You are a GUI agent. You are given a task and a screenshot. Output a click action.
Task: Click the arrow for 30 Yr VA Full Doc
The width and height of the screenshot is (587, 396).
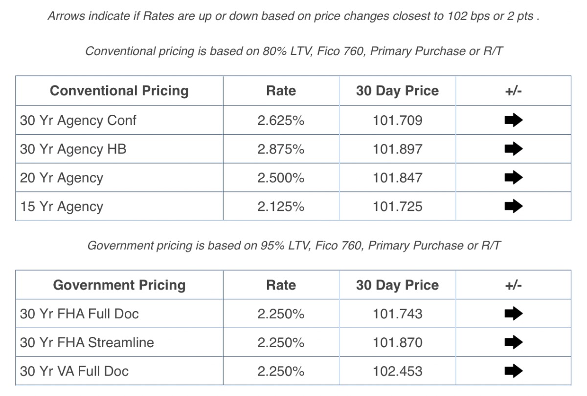tap(513, 371)
